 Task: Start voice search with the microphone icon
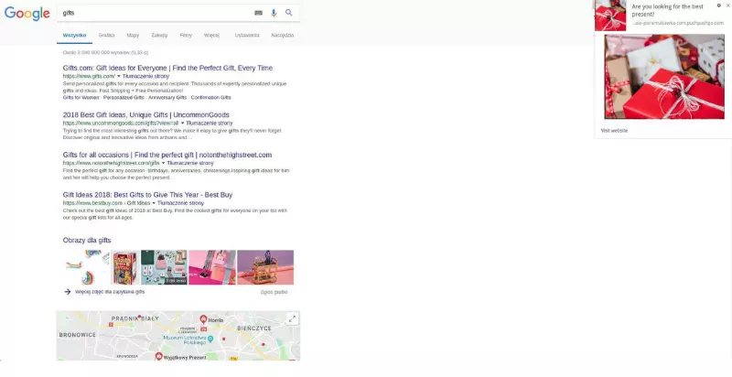point(274,13)
